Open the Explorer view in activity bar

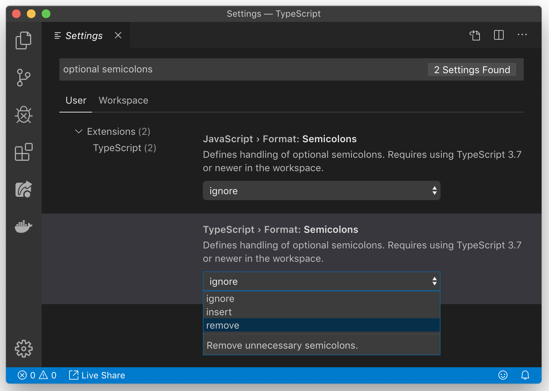tap(23, 40)
